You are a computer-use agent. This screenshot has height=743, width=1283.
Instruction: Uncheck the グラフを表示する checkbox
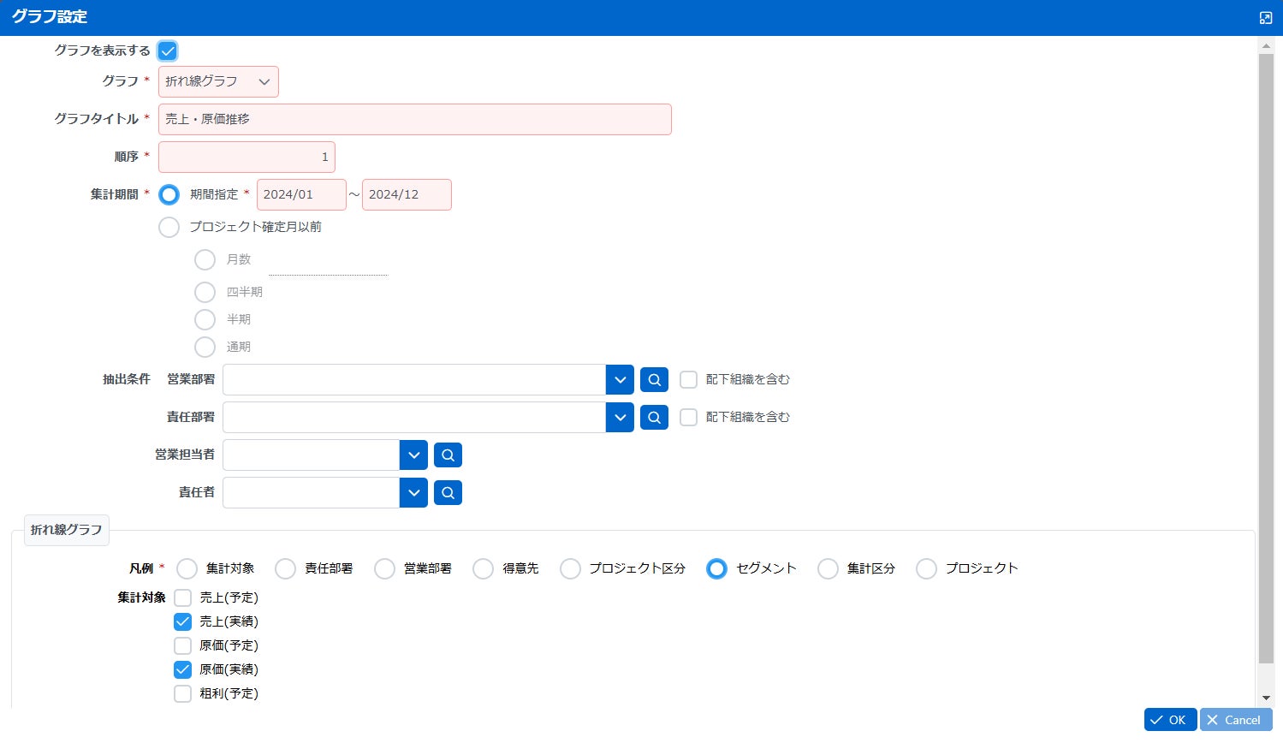coord(168,51)
